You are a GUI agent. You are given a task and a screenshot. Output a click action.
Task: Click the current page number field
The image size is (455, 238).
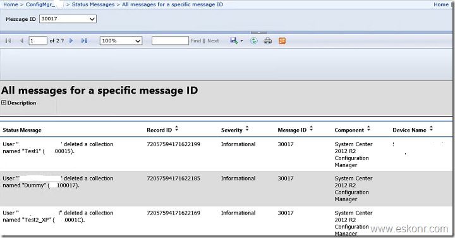(x=38, y=41)
